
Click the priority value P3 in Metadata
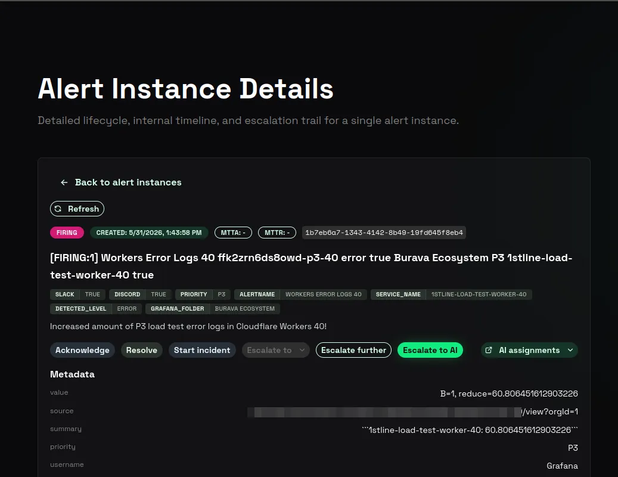pyautogui.click(x=573, y=448)
